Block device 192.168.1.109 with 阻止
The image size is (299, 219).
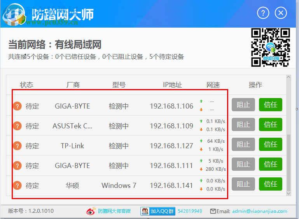pyautogui.click(x=243, y=124)
